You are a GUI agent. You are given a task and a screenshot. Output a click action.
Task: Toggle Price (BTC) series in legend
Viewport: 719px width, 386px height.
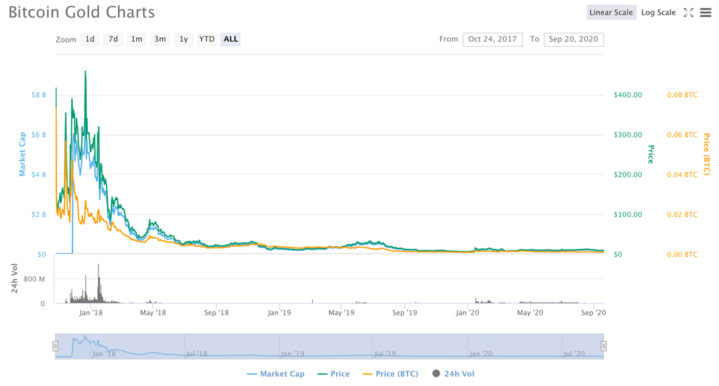390,374
